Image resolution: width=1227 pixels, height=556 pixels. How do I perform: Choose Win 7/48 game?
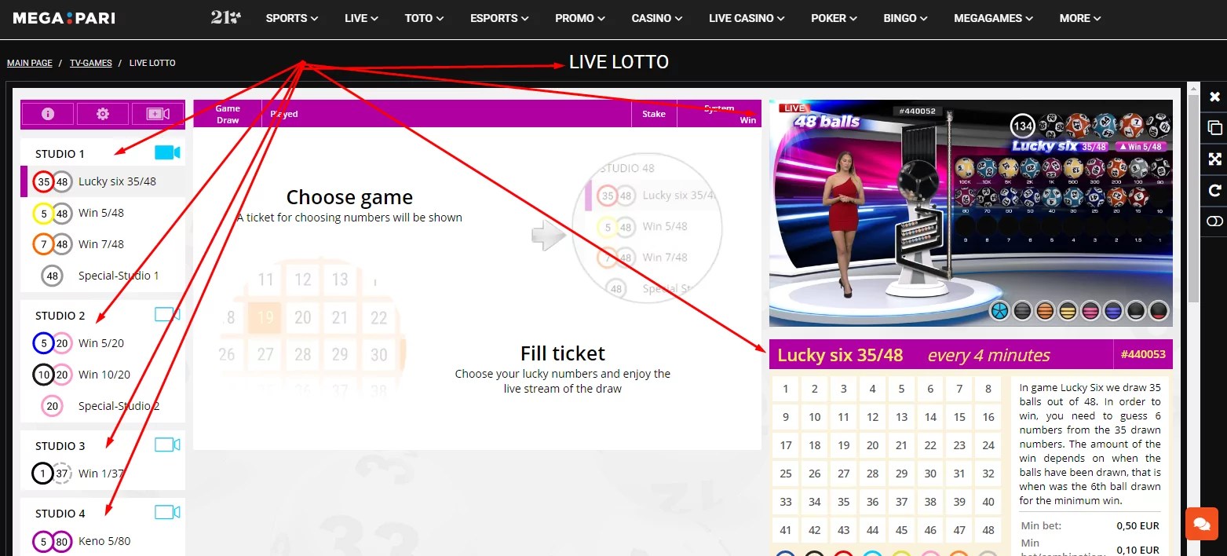(x=104, y=244)
